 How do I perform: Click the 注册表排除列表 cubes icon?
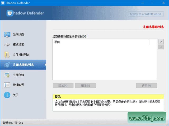coord(7,65)
